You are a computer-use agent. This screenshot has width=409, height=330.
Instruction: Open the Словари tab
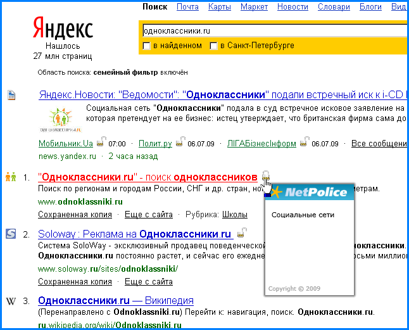(334, 6)
